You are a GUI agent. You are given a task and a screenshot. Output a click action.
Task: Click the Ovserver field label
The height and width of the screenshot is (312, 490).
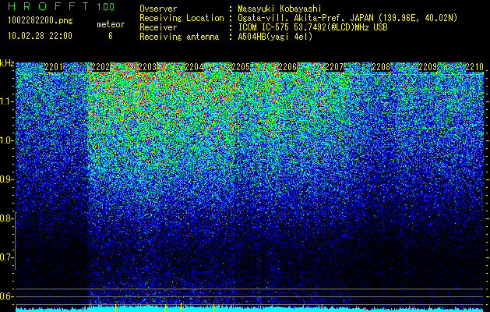pos(158,9)
